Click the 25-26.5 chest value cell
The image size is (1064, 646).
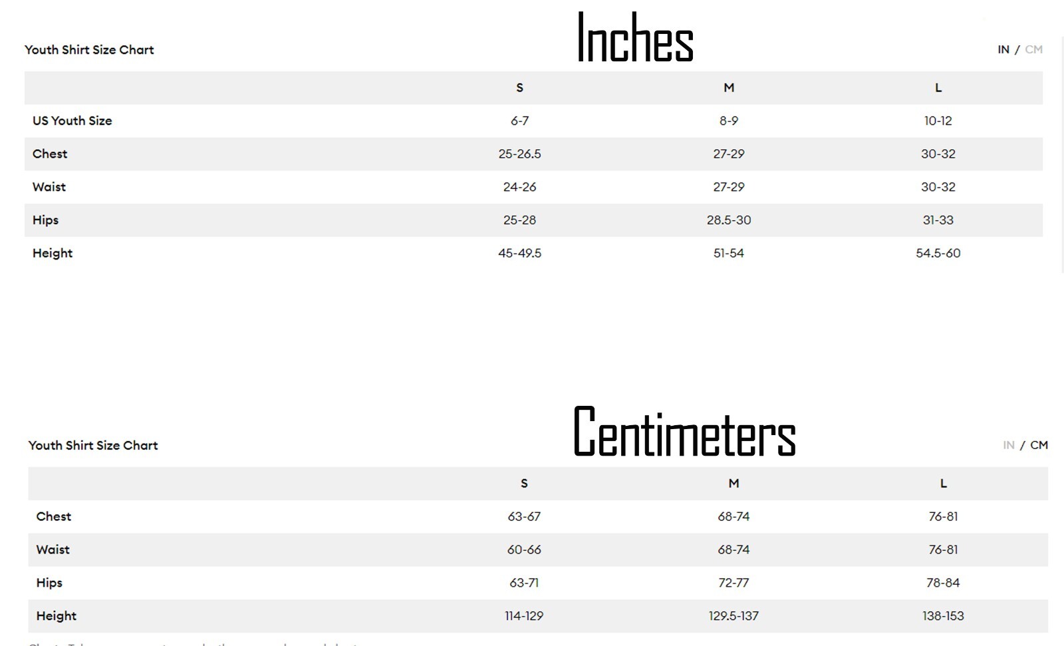519,154
